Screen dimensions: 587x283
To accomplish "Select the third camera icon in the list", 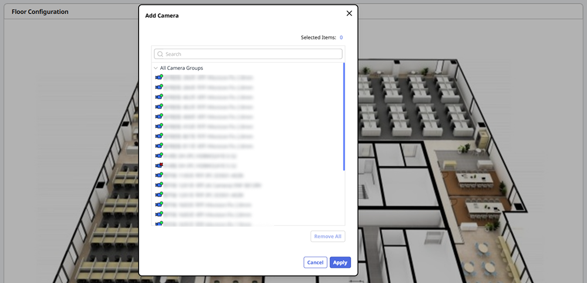I will 158,97.
